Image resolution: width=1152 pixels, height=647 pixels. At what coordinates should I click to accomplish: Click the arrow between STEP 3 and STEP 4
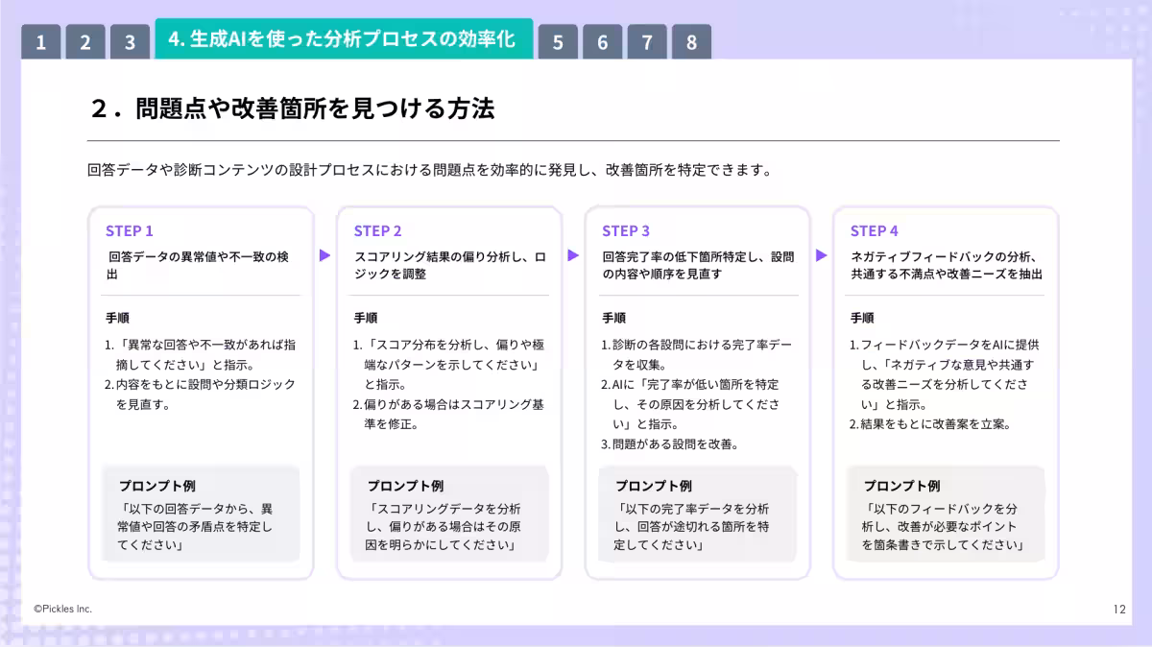pyautogui.click(x=821, y=255)
